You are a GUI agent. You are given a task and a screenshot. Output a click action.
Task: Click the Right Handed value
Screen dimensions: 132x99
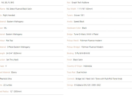pos(9,15)
